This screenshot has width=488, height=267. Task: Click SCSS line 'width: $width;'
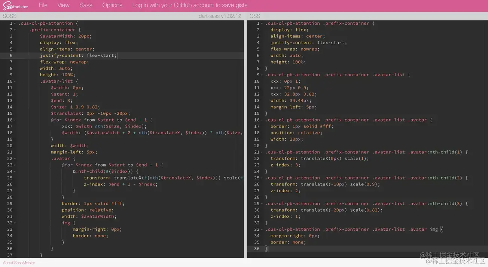click(70, 146)
